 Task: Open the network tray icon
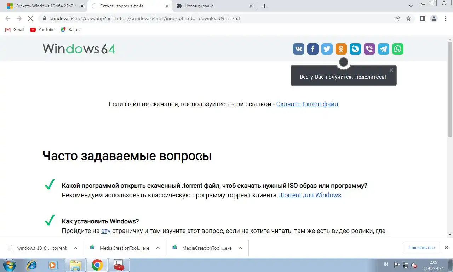pos(406,265)
